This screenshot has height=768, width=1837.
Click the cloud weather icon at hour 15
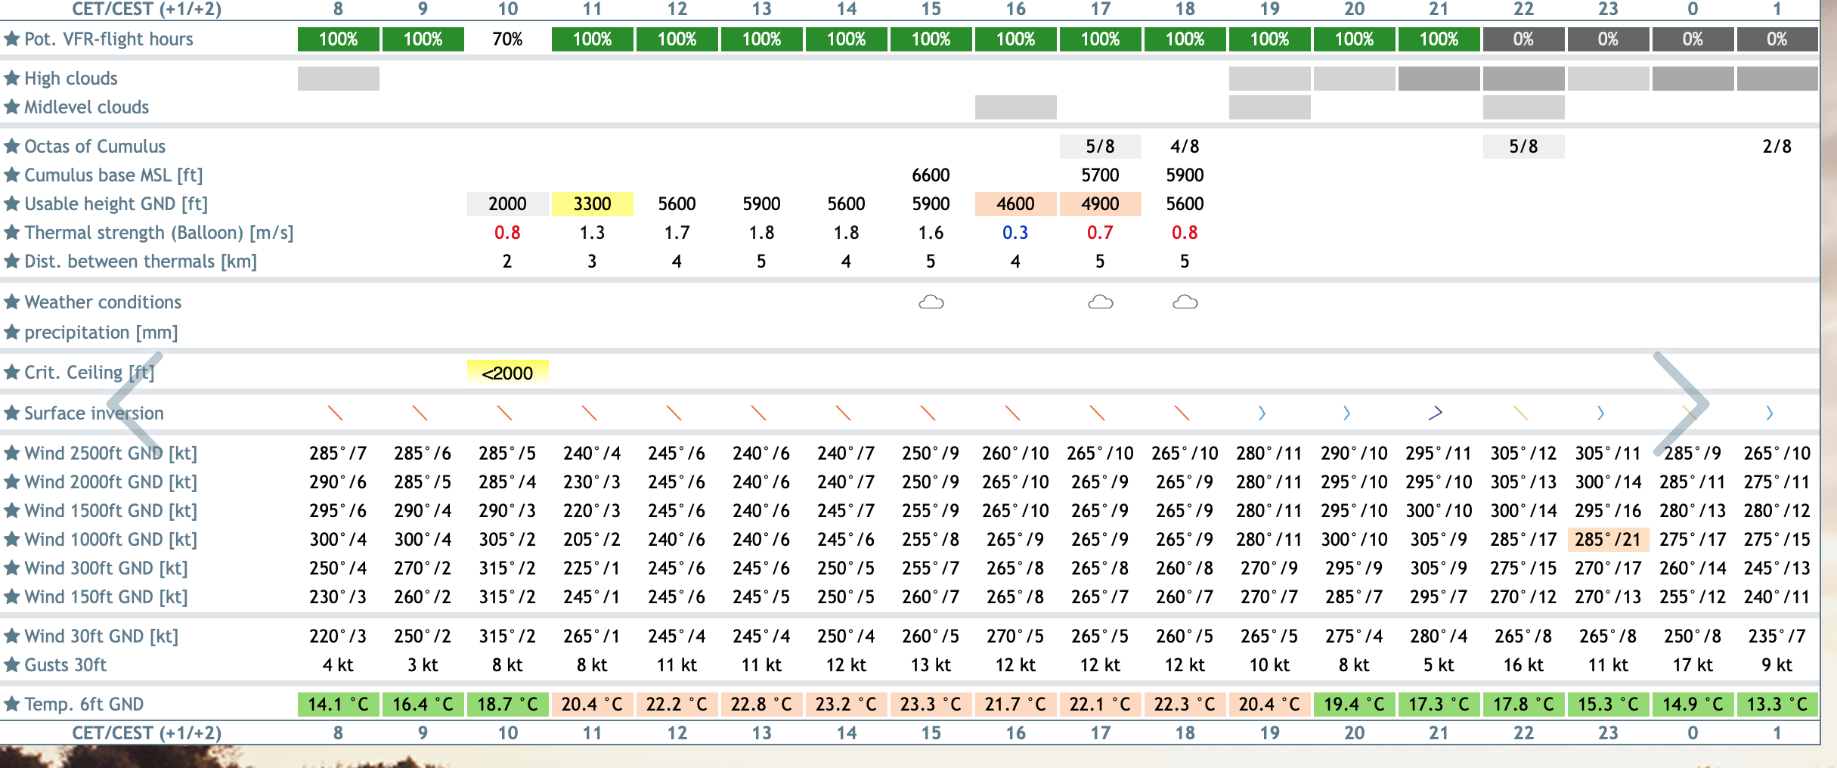(x=931, y=302)
